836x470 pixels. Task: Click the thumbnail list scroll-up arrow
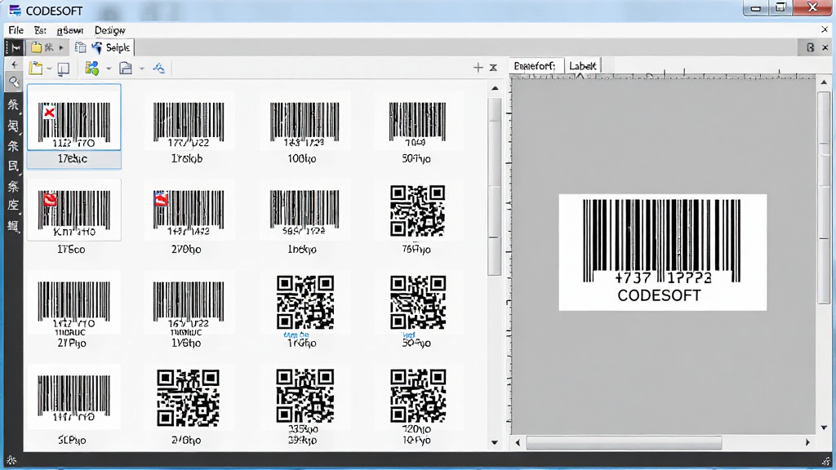pyautogui.click(x=495, y=88)
